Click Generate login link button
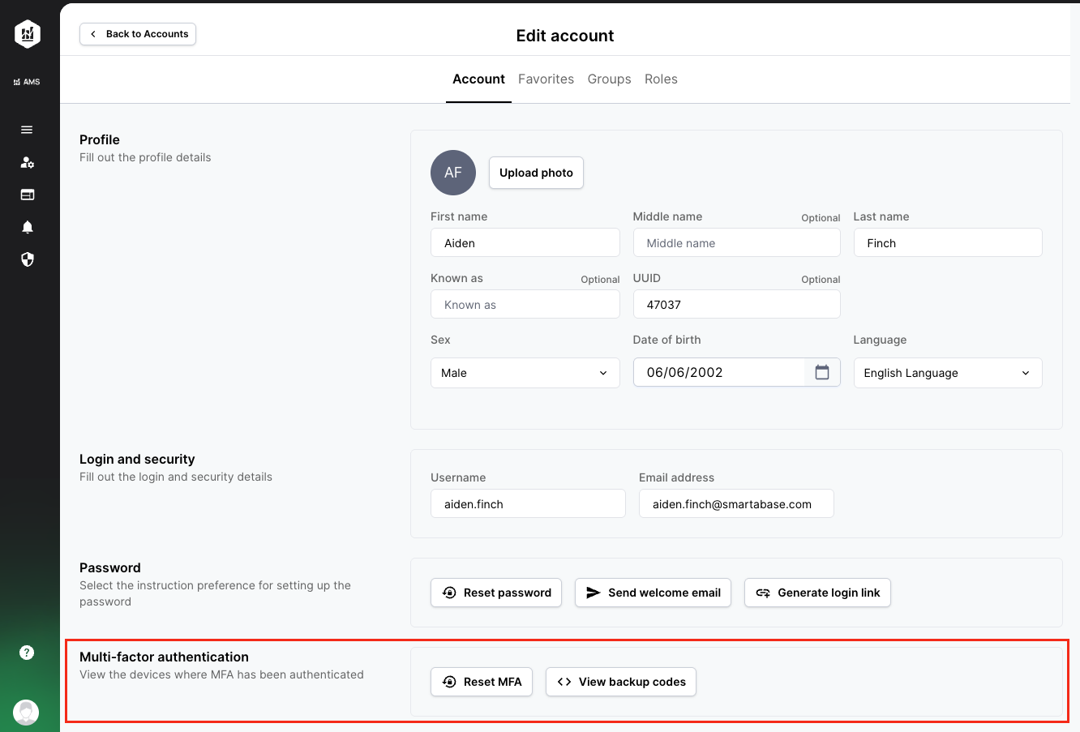Viewport: 1080px width, 732px height. [x=817, y=593]
